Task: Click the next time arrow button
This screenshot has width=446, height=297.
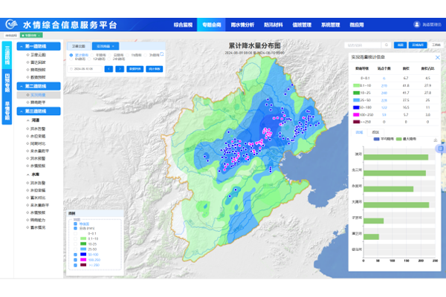Action: (x=119, y=68)
